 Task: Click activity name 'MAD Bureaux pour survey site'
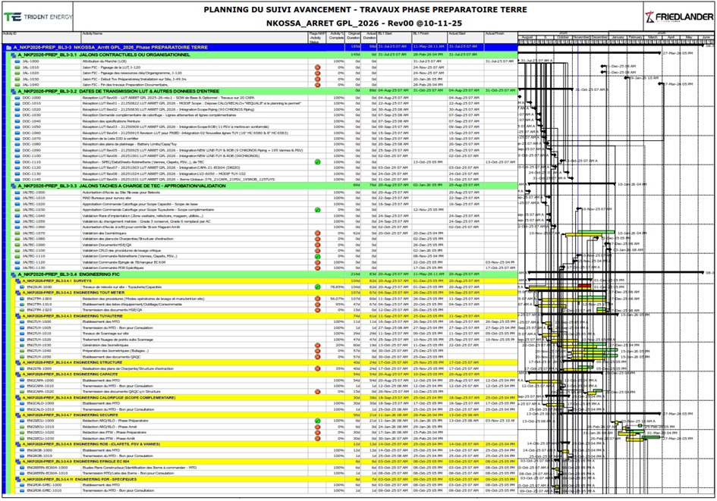point(106,199)
